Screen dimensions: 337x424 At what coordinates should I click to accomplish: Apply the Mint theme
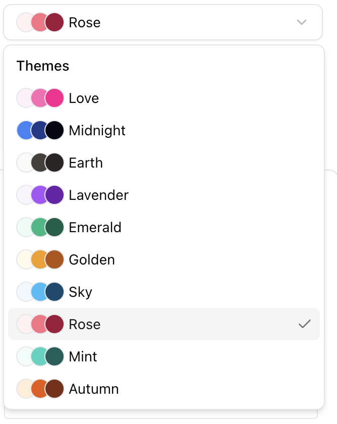(83, 356)
